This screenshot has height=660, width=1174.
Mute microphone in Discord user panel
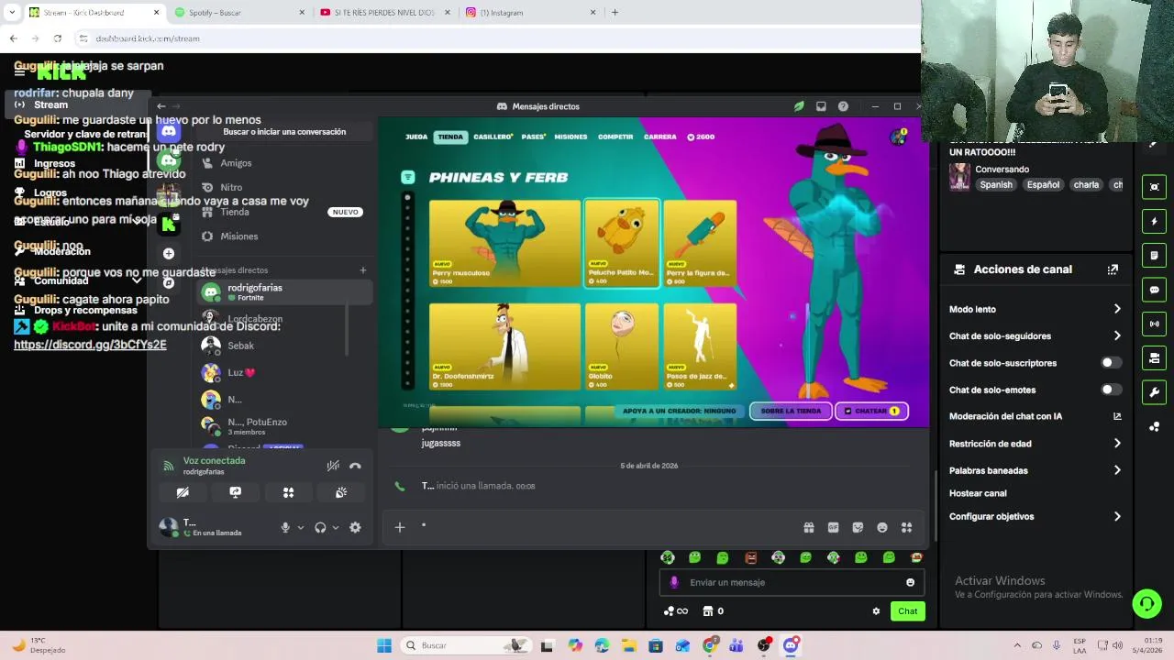tap(285, 527)
